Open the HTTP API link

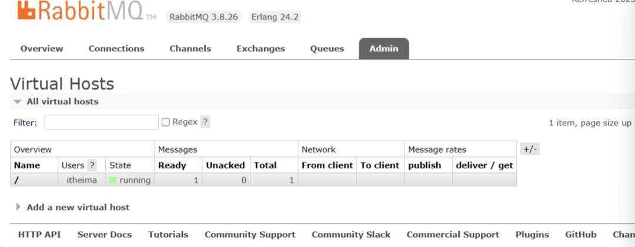40,235
